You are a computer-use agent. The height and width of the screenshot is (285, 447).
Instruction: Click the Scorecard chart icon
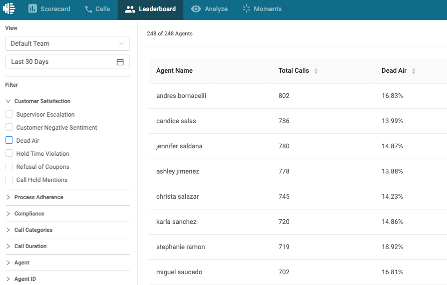tap(33, 8)
